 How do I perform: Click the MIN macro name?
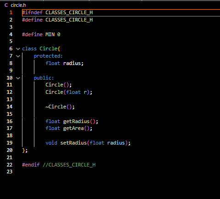point(50,34)
